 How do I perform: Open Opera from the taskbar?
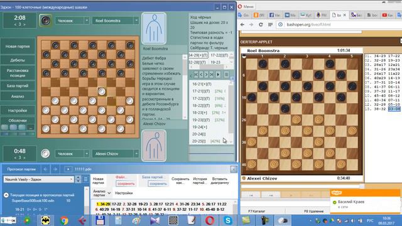(209, 220)
